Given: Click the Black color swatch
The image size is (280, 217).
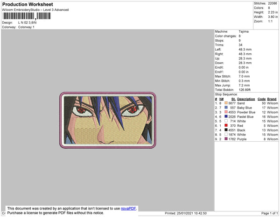Looking at the screenshot, I should pos(226,130).
